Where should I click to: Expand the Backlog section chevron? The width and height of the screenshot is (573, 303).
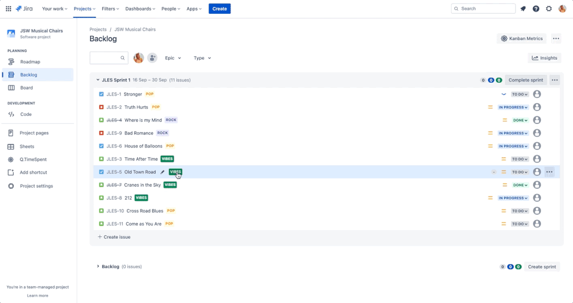[x=98, y=266]
